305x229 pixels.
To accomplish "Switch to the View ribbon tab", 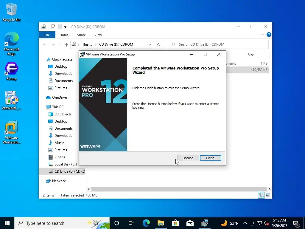I will pyautogui.click(x=98, y=35).
